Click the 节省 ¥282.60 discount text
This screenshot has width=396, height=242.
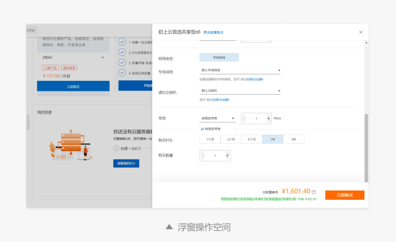click(x=307, y=199)
